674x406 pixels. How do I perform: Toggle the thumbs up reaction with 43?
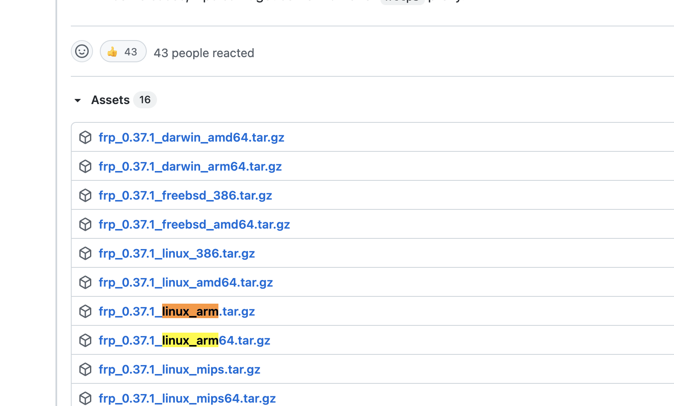[x=123, y=51]
